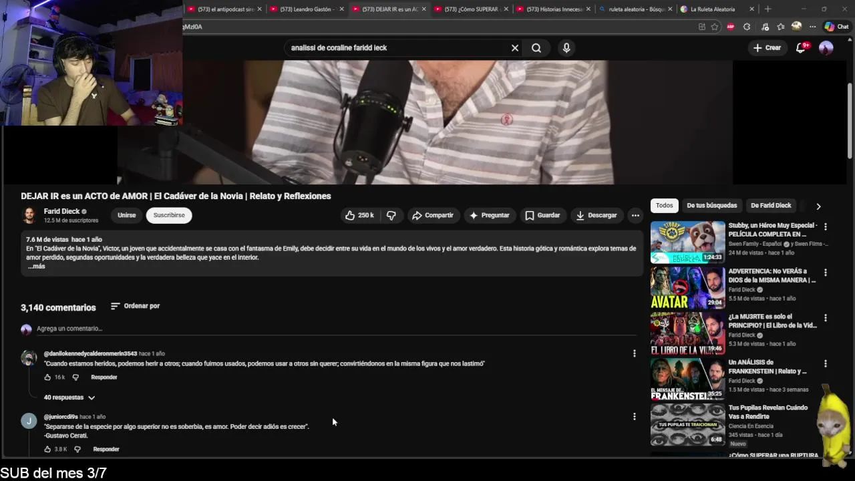
Task: Open a new browser tab
Action: pyautogui.click(x=767, y=9)
